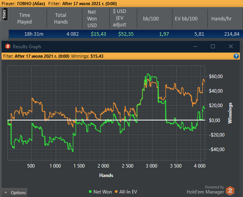Click the $0,00 axis label
Screen dimensions: 243x197
214,120
